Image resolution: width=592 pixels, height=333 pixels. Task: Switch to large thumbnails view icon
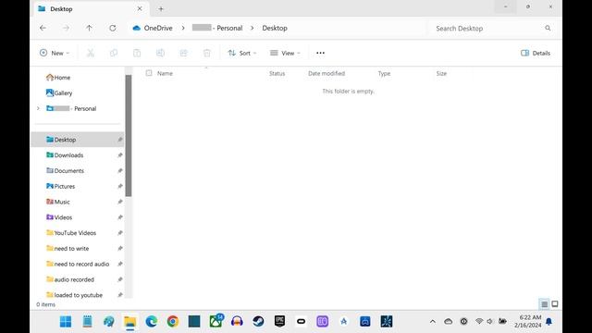point(555,304)
